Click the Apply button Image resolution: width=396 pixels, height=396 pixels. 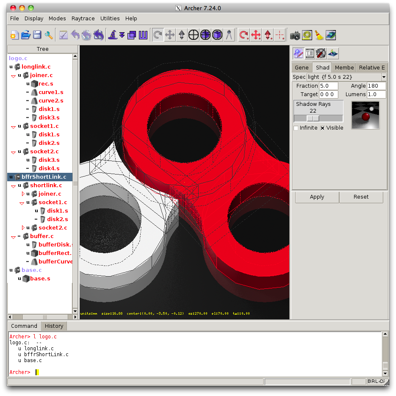tap(317, 197)
